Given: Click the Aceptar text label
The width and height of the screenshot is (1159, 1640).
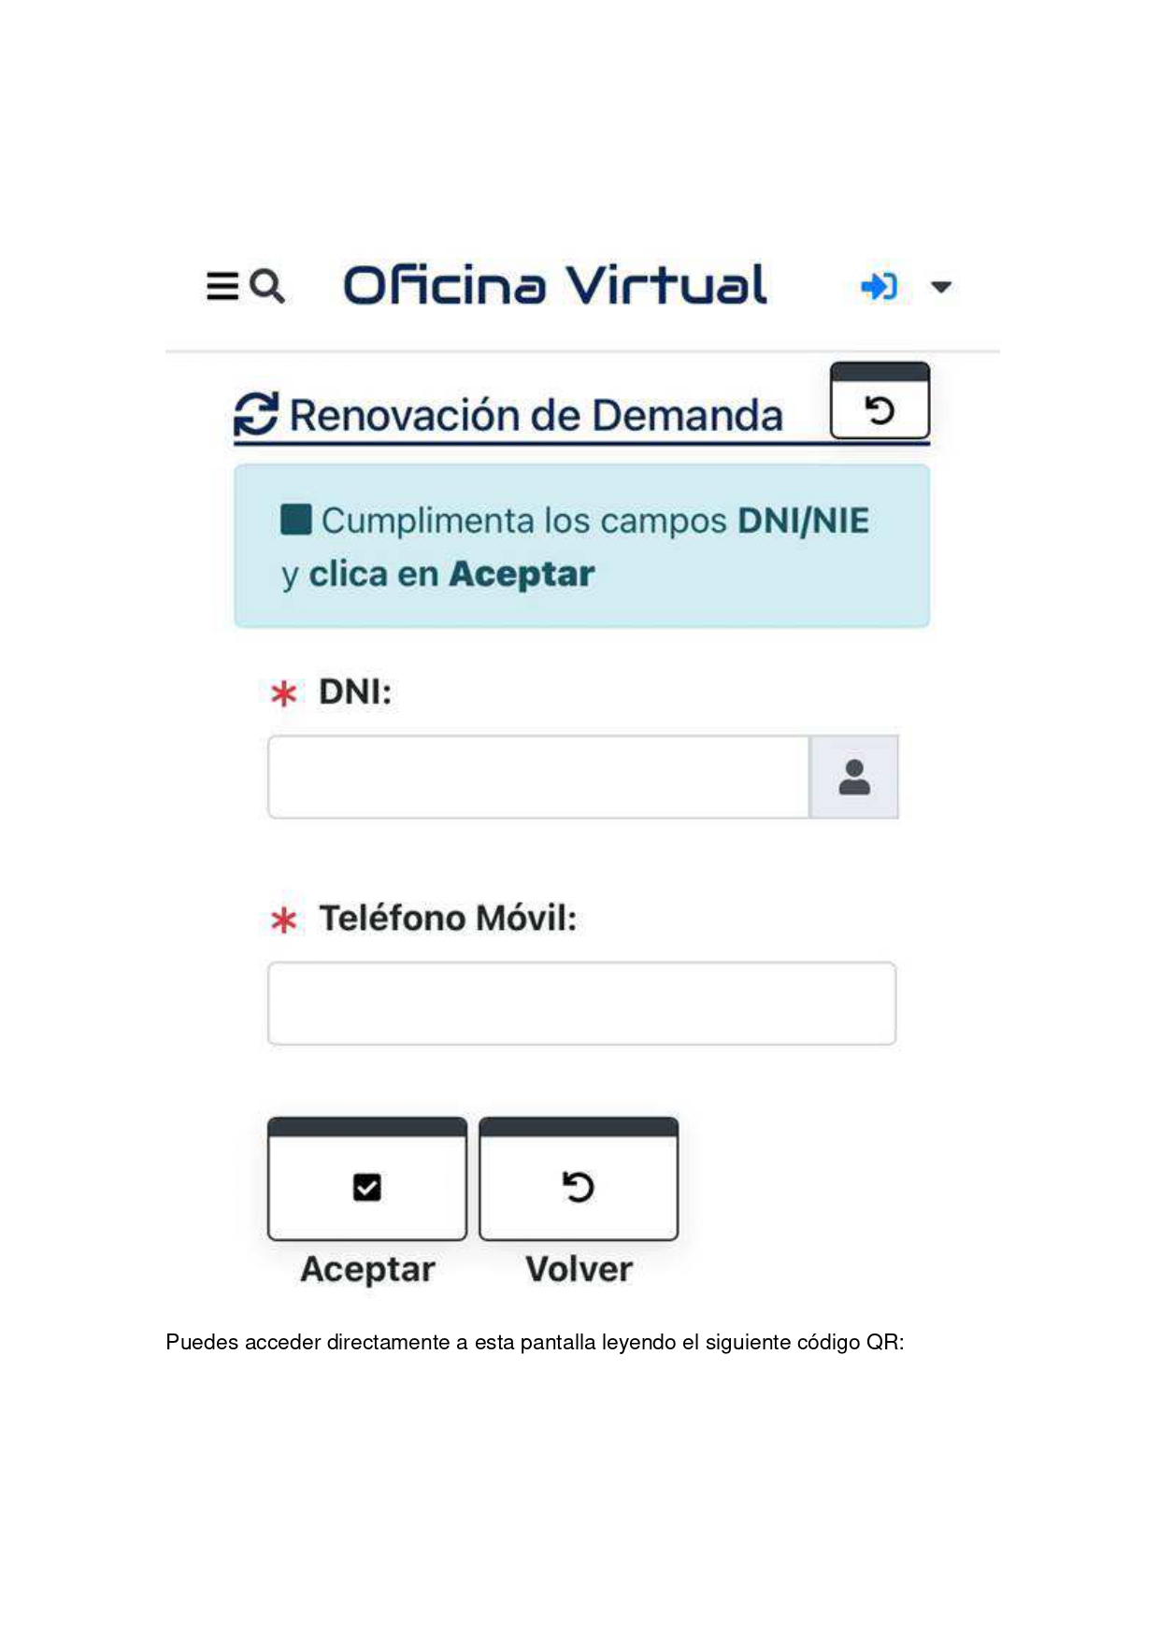Looking at the screenshot, I should pyautogui.click(x=367, y=1270).
